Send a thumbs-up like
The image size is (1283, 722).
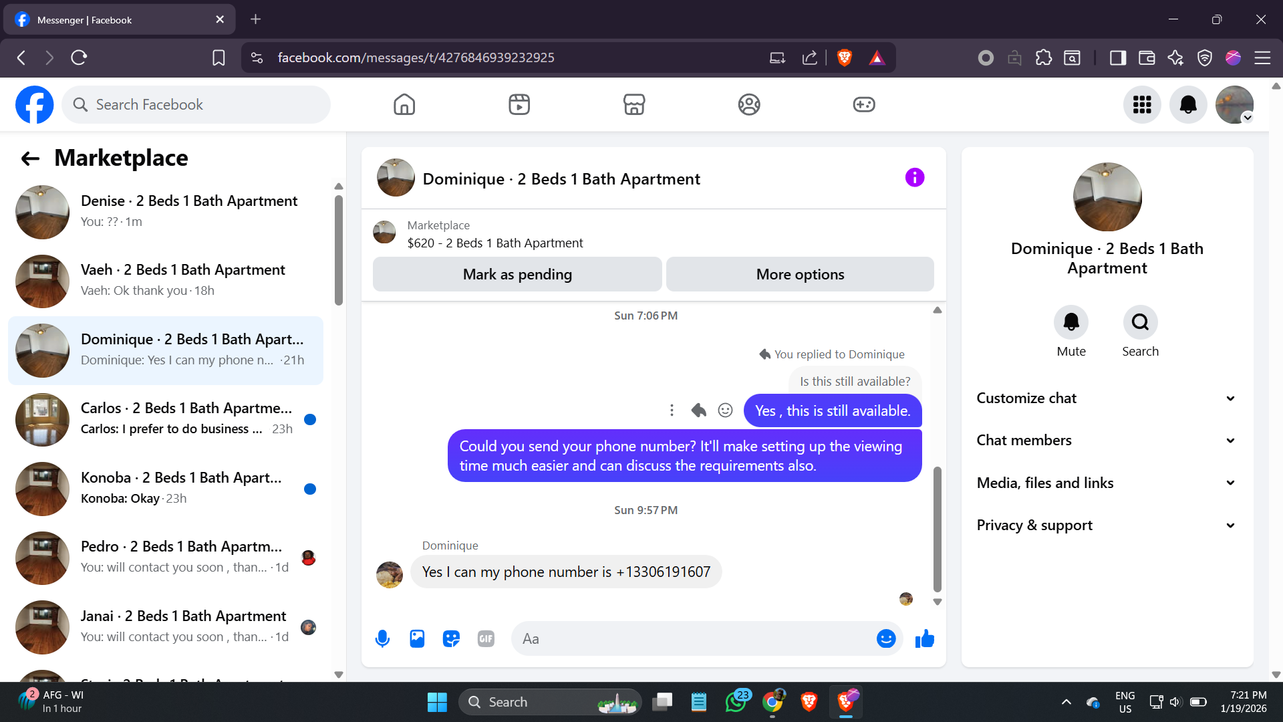925,639
